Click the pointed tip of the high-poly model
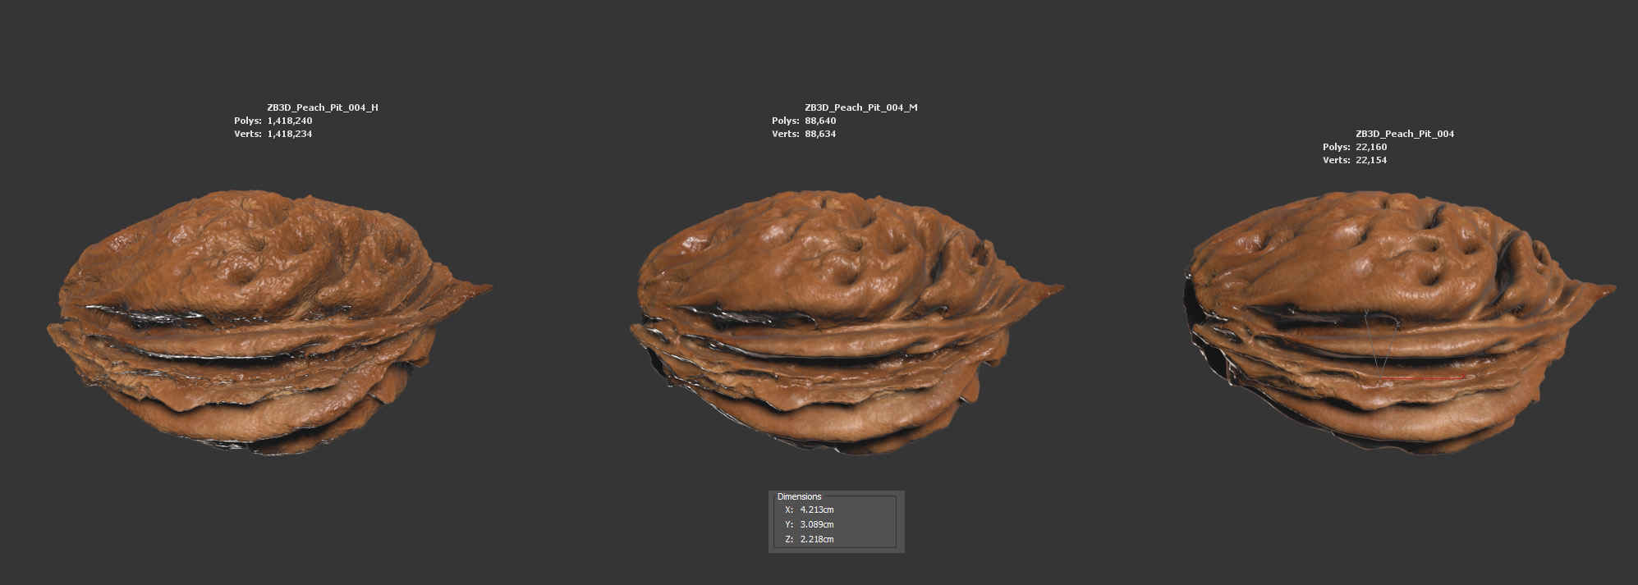1638x585 pixels. pos(486,287)
